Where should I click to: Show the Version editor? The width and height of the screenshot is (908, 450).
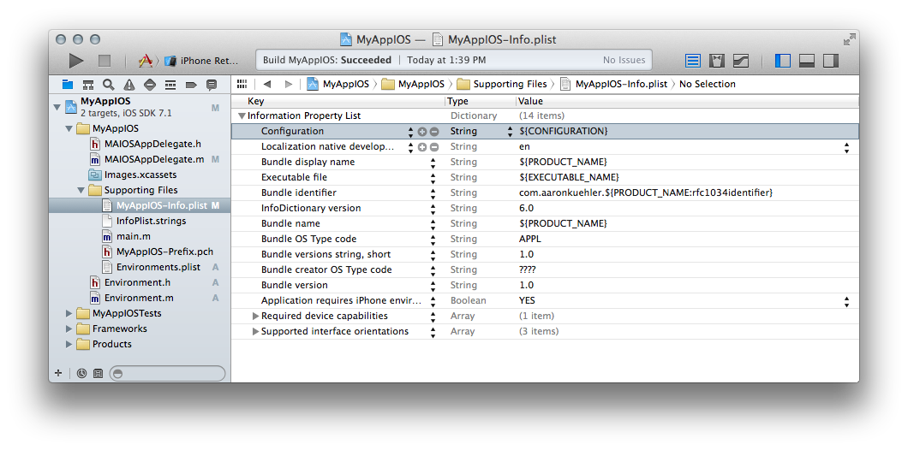pos(741,60)
